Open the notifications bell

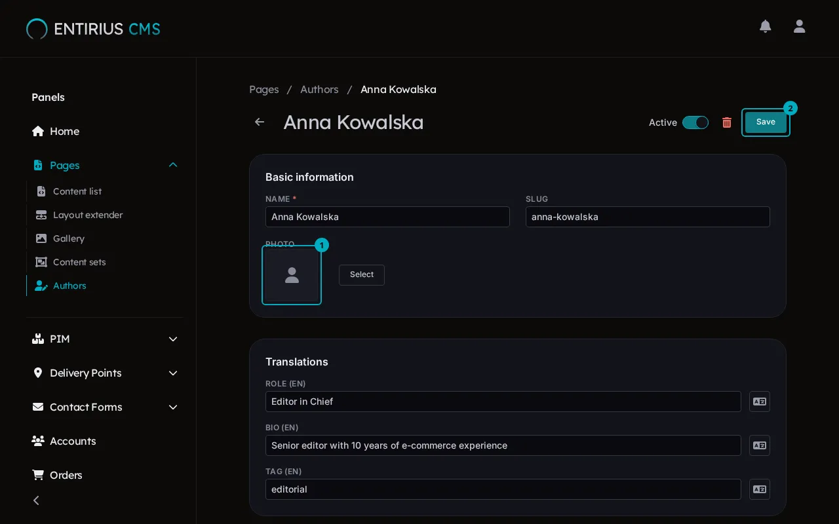tap(765, 26)
